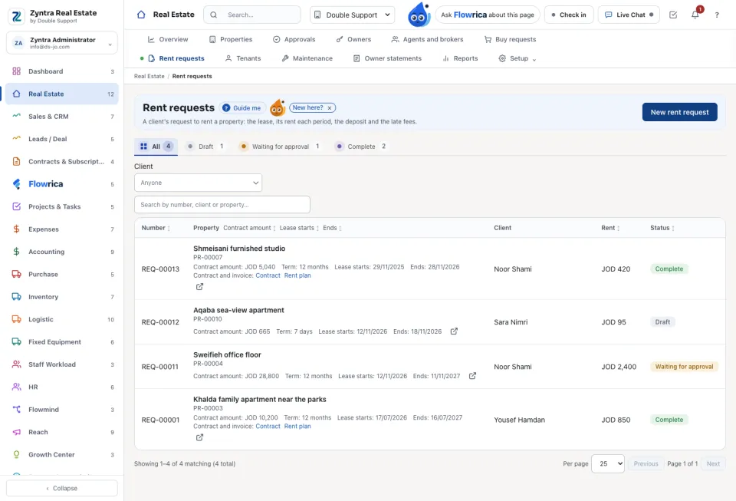Viewport: 736px width, 501px height.
Task: Sort by Lease starts
Action: pyautogui.click(x=300, y=228)
